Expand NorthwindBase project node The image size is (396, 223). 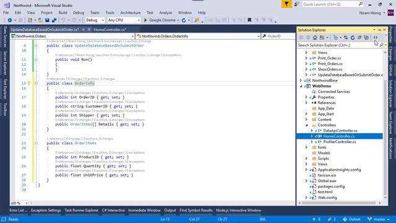(301, 81)
